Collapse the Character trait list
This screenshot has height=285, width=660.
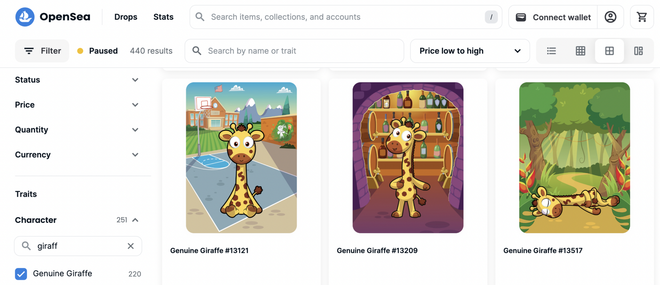tap(135, 220)
